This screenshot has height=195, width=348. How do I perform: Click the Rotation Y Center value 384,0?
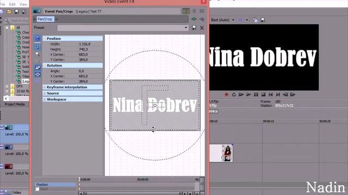pos(83,81)
